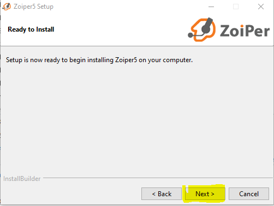
Task: Click the InstallBuilder label
Action: coord(22,179)
